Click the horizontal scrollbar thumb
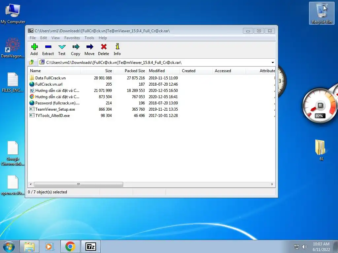Image resolution: width=338 pixels, height=253 pixels. (79, 184)
